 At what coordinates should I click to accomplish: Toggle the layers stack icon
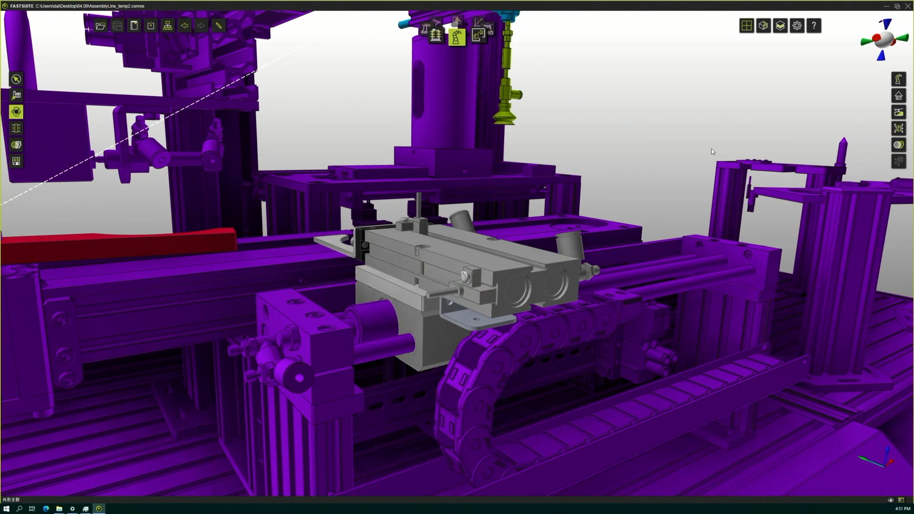click(x=780, y=26)
